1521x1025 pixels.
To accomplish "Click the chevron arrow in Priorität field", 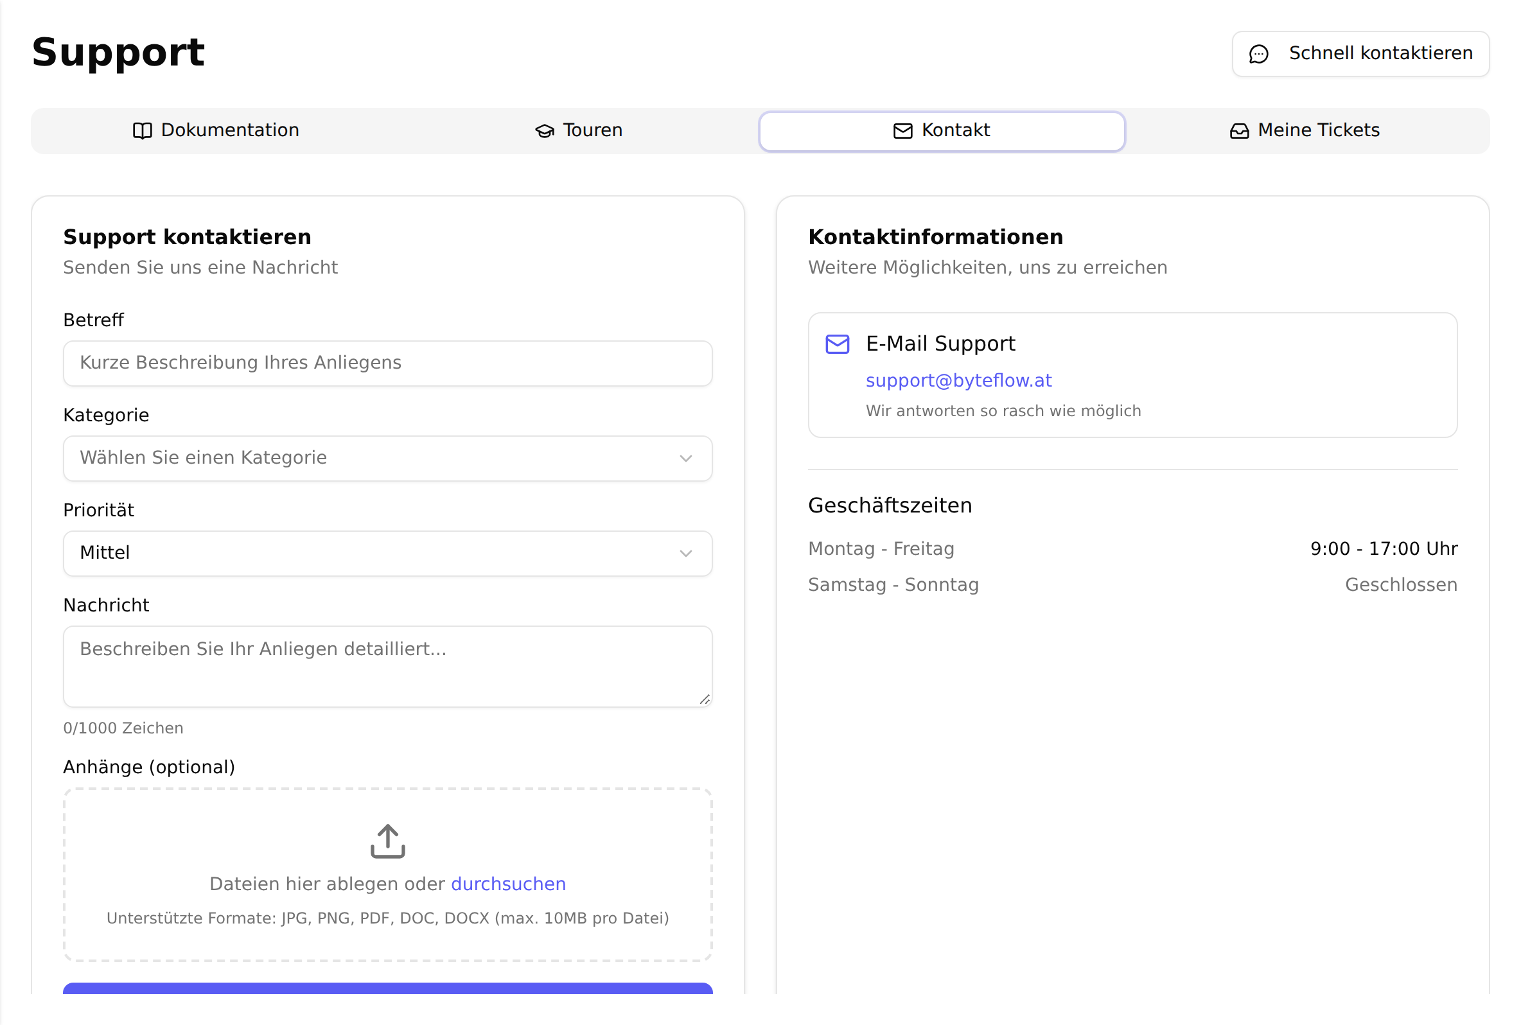I will coord(685,553).
